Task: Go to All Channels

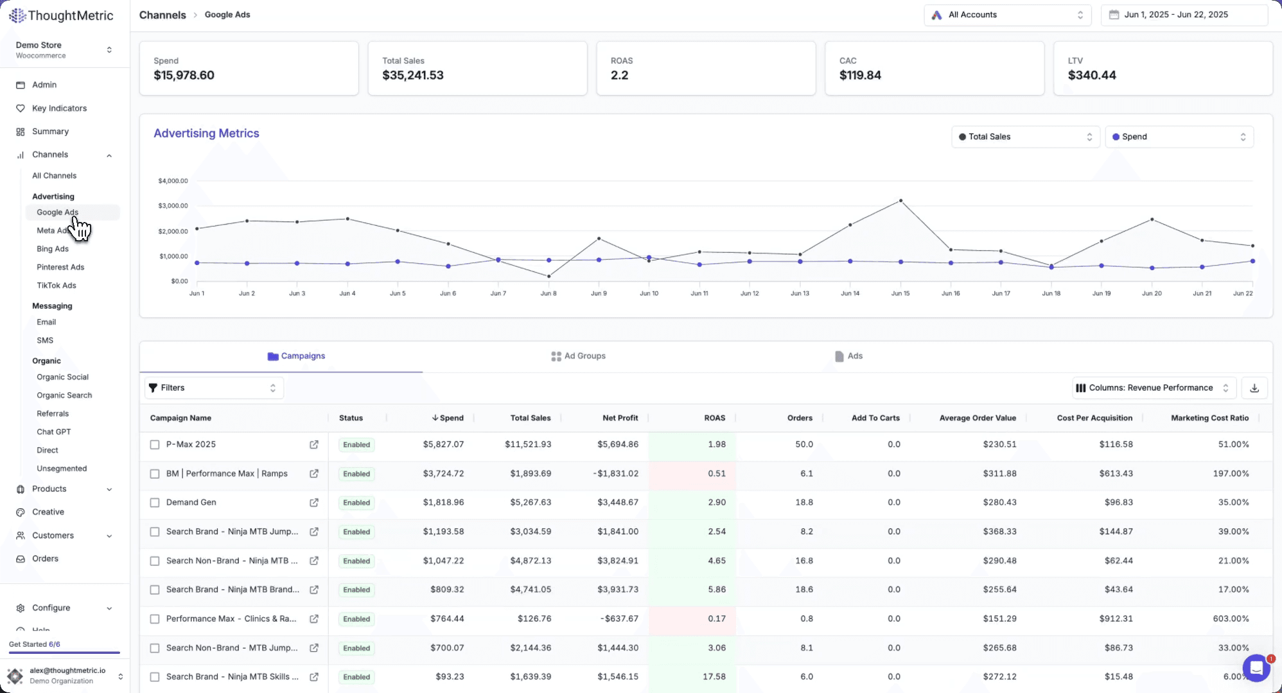Action: coord(54,176)
